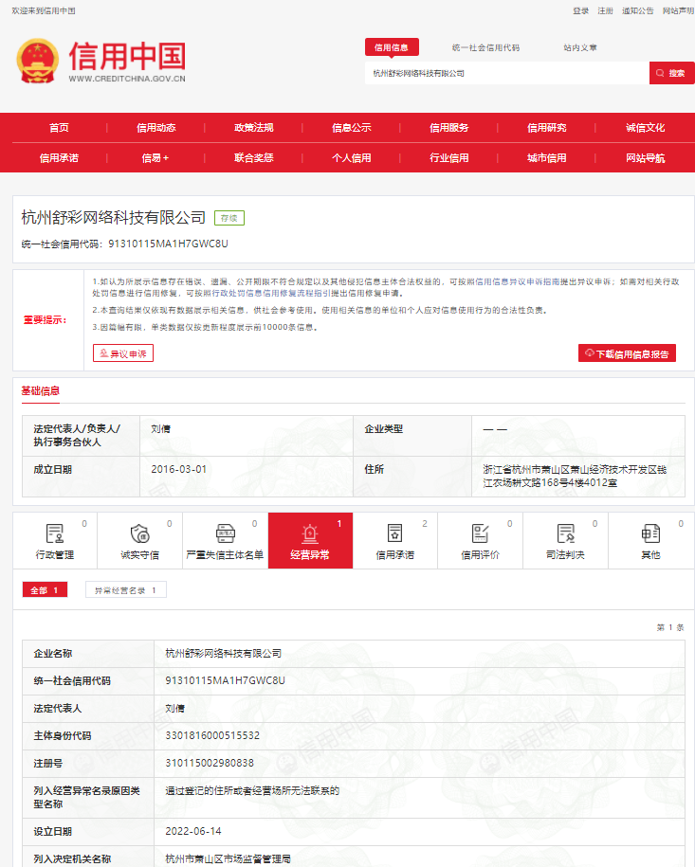Select 全部 1 filter tab
The width and height of the screenshot is (695, 867).
[x=45, y=590]
